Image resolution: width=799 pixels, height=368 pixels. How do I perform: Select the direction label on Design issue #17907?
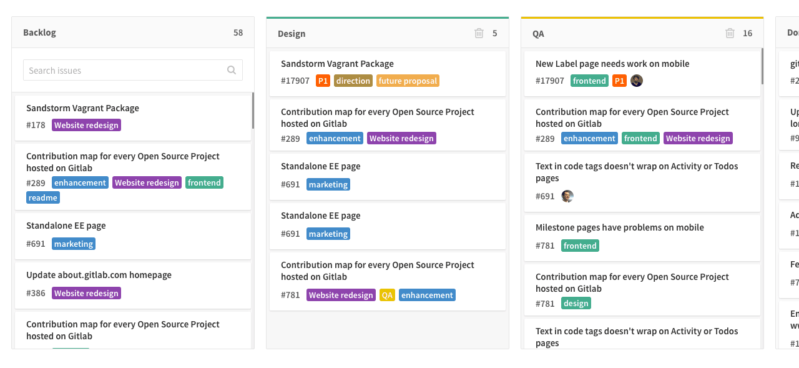pos(353,81)
